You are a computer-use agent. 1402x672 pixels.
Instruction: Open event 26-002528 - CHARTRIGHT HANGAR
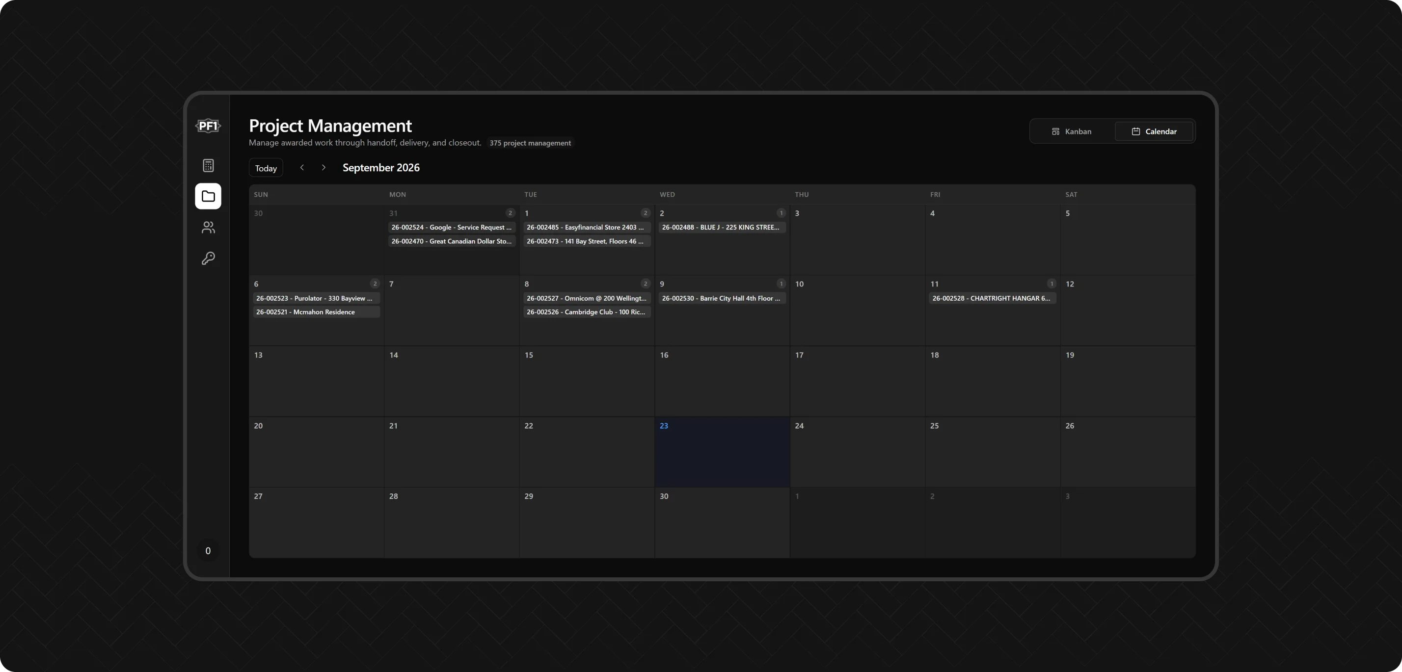click(993, 299)
